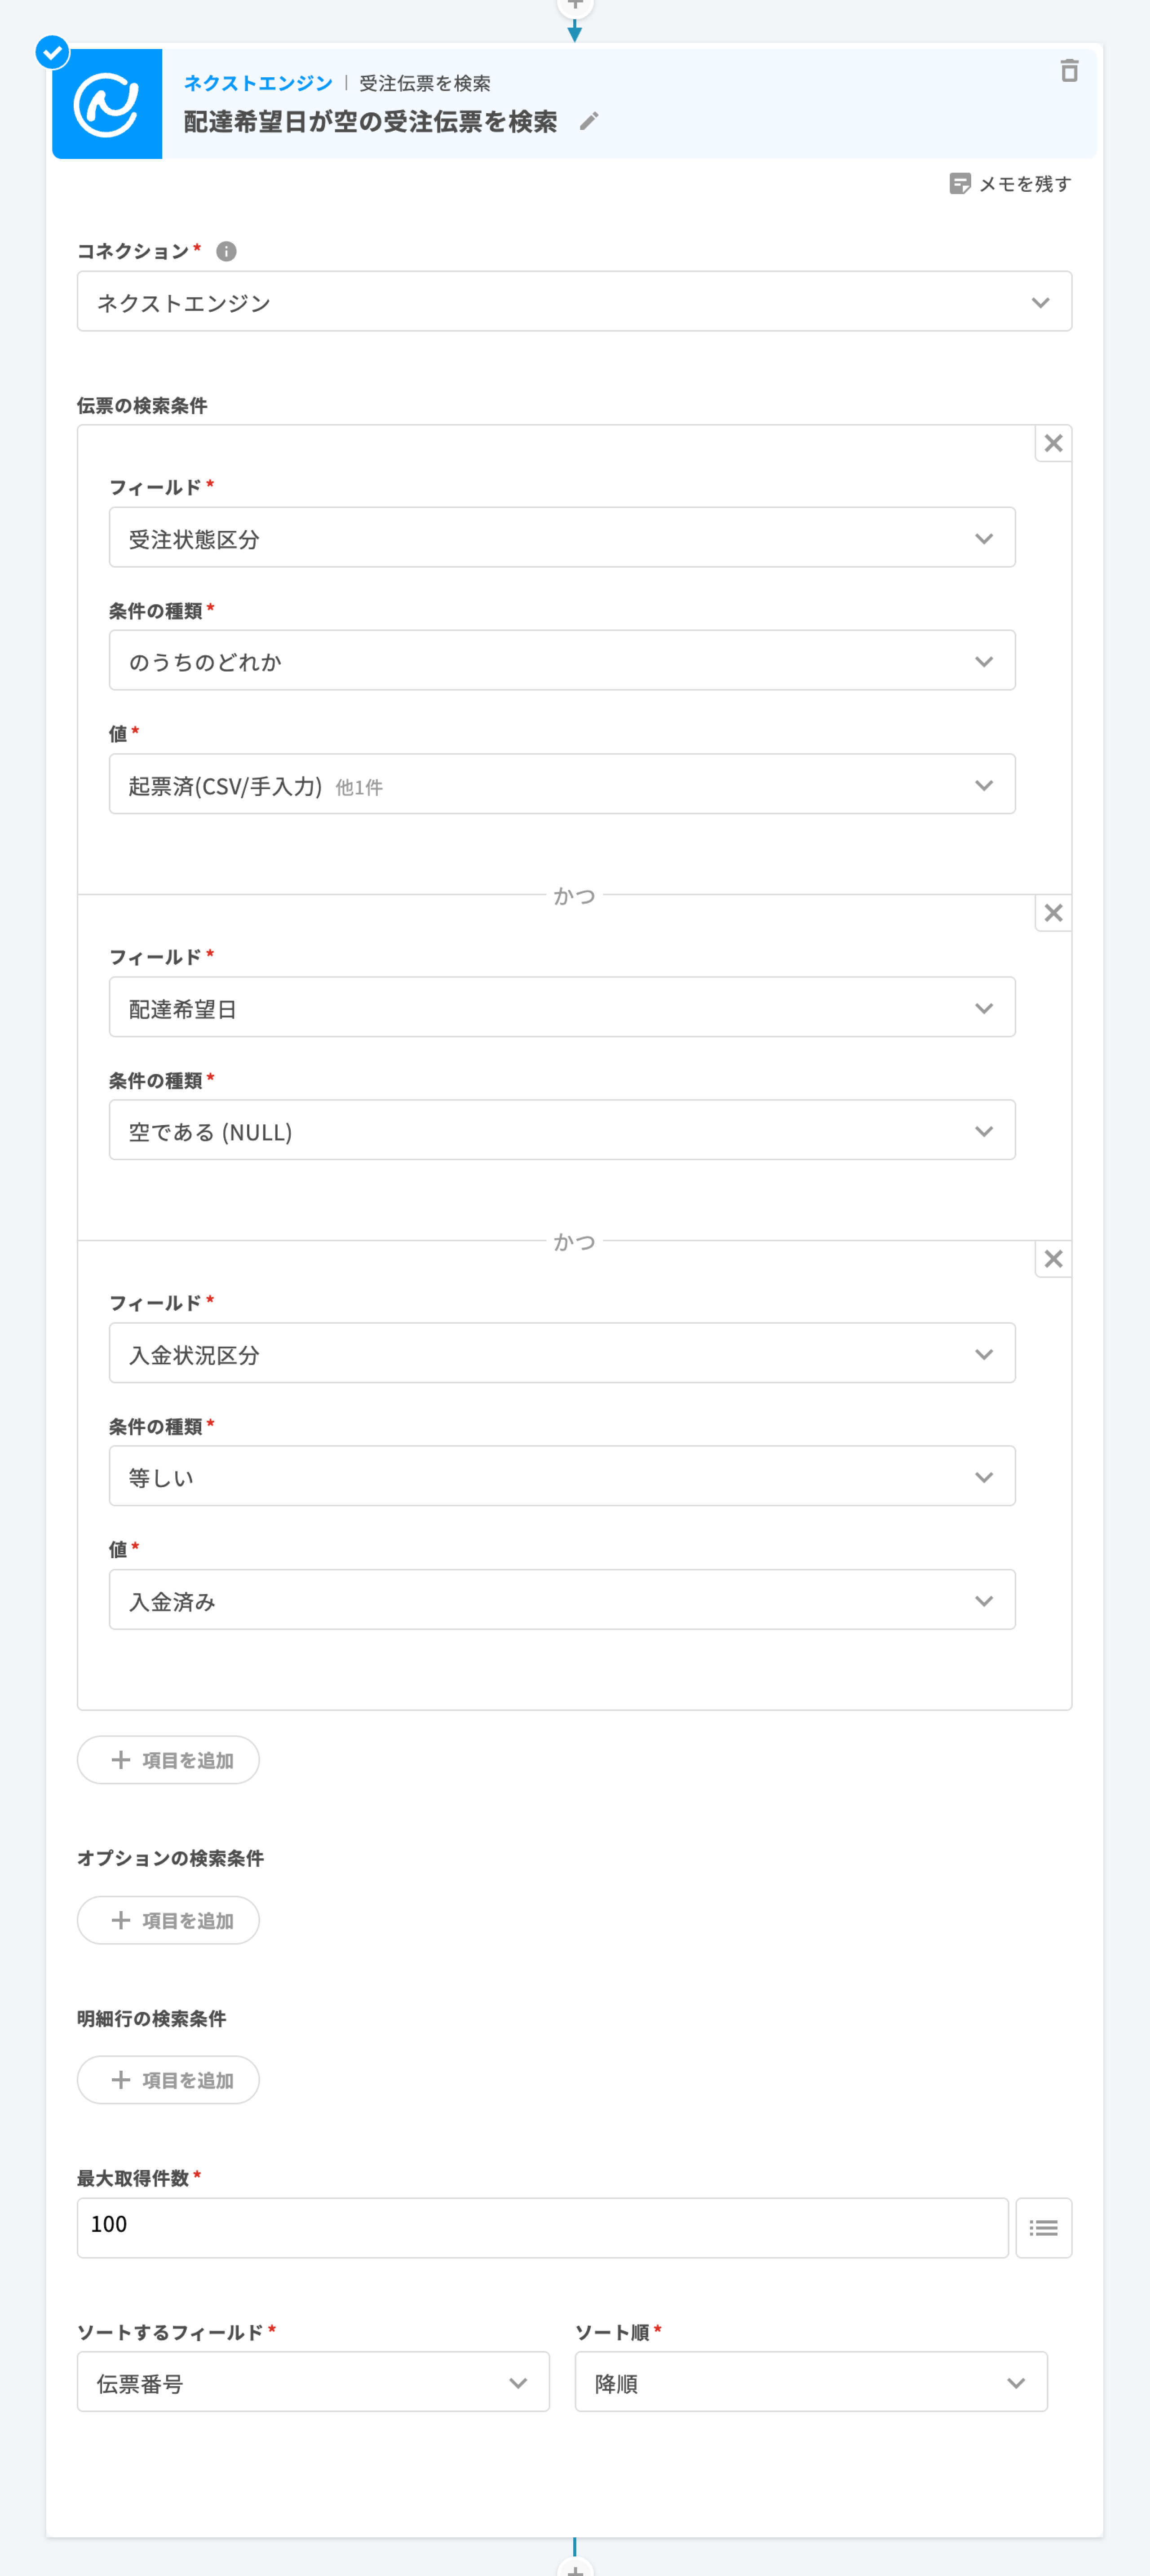Remove the 配達希望日 condition with X
The height and width of the screenshot is (2576, 1150).
click(x=1053, y=913)
